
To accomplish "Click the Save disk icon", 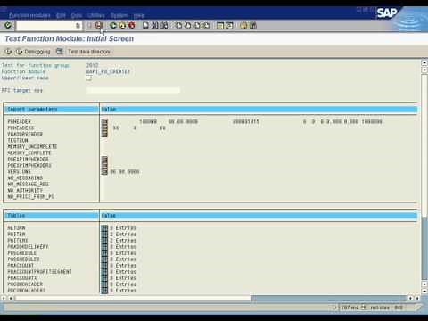I will click(x=99, y=25).
